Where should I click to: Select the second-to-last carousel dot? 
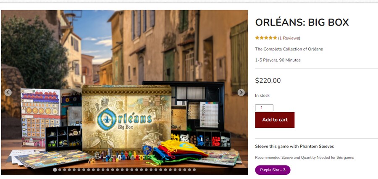coord(189,170)
